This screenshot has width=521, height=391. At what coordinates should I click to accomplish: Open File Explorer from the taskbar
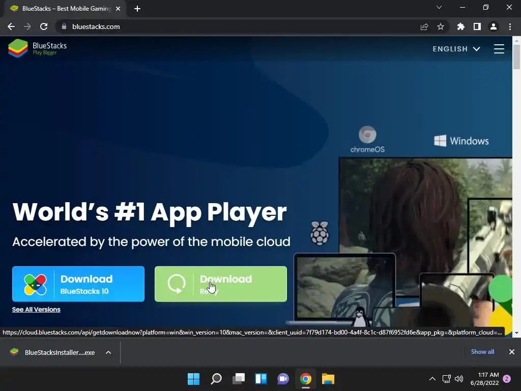click(328, 379)
